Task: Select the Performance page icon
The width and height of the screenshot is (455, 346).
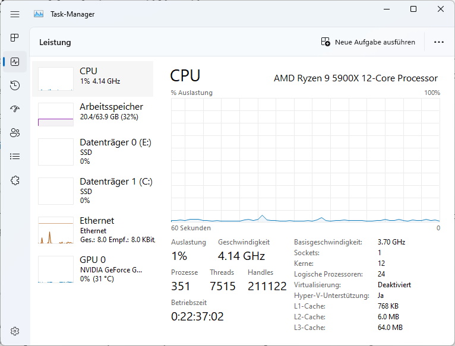Action: [15, 62]
